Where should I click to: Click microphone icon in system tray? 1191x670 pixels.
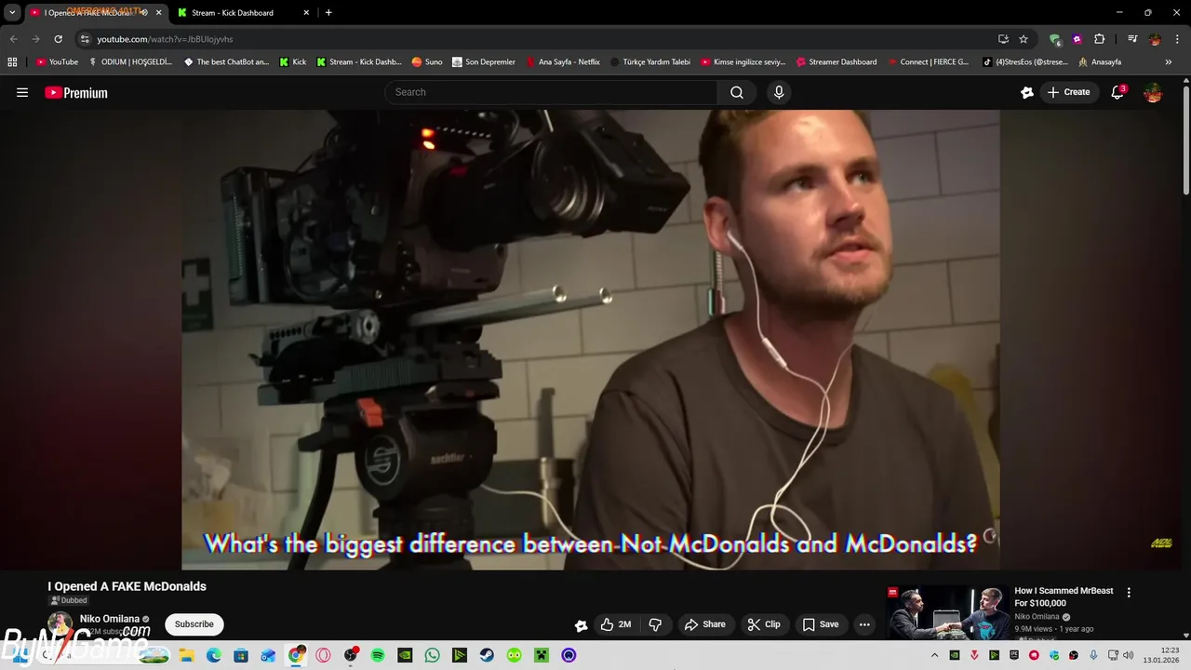(x=1093, y=655)
